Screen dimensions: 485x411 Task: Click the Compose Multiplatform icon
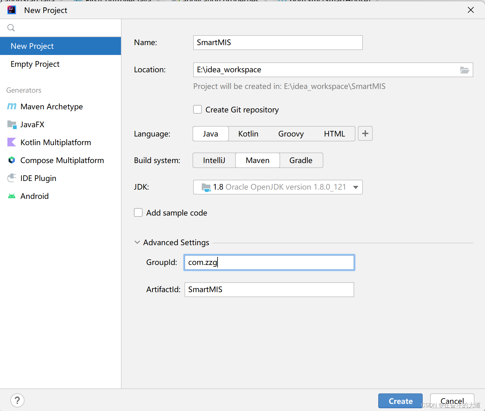tap(11, 160)
